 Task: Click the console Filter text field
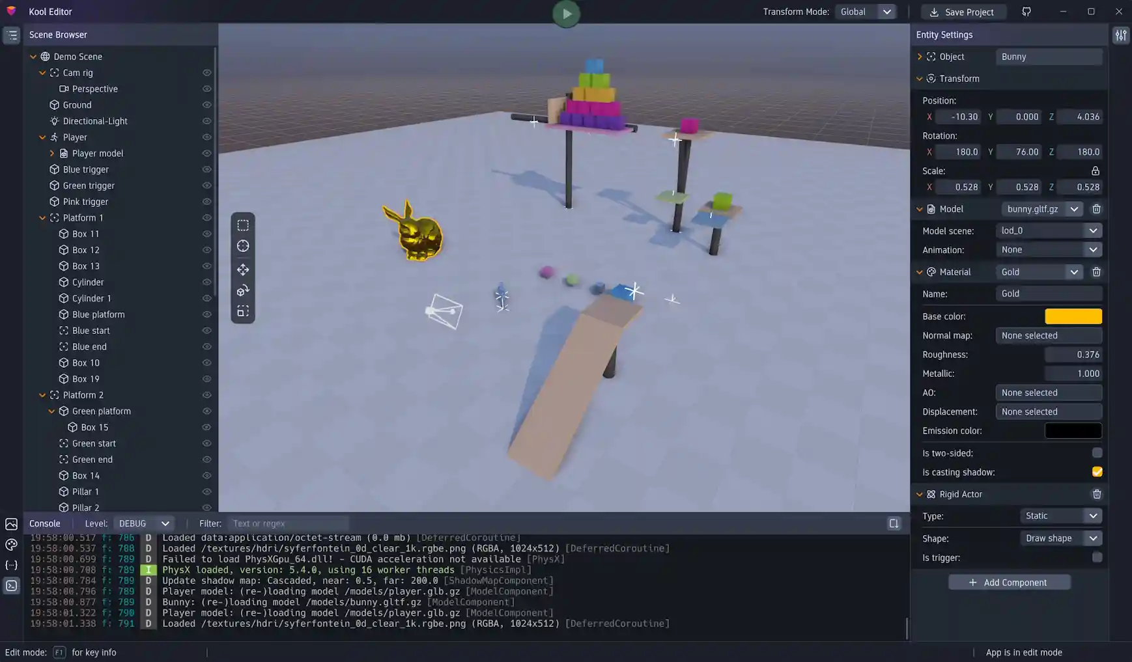tap(288, 524)
